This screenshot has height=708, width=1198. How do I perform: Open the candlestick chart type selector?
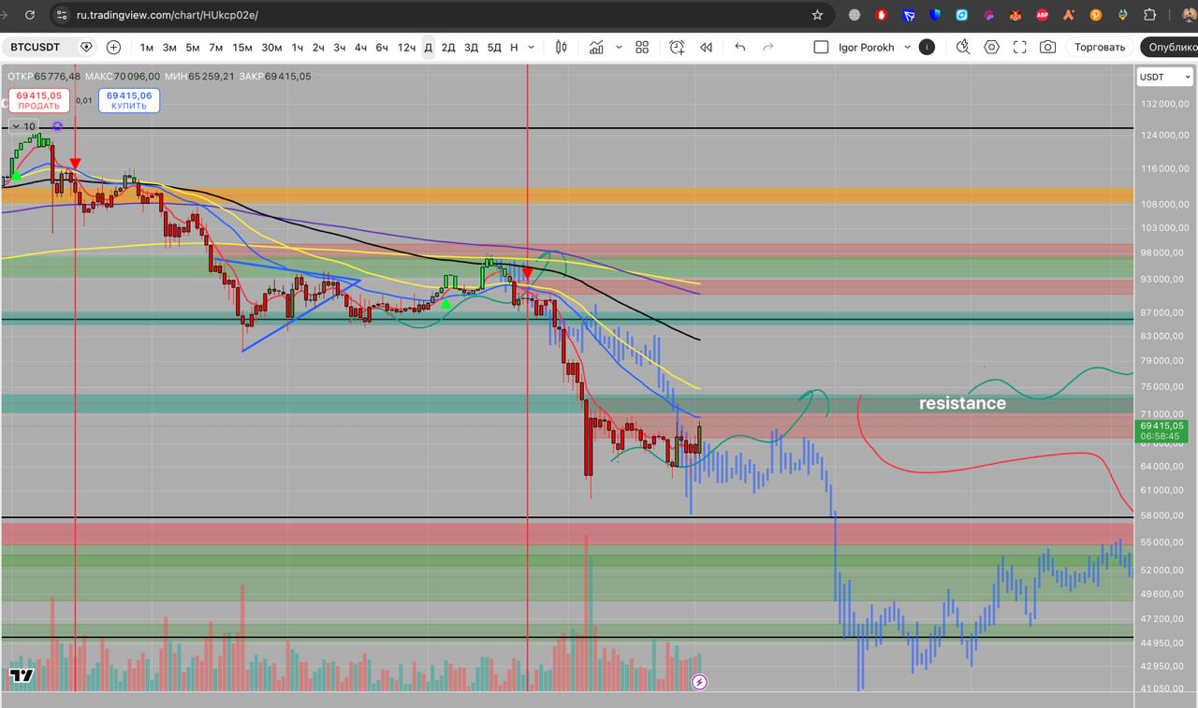click(562, 48)
